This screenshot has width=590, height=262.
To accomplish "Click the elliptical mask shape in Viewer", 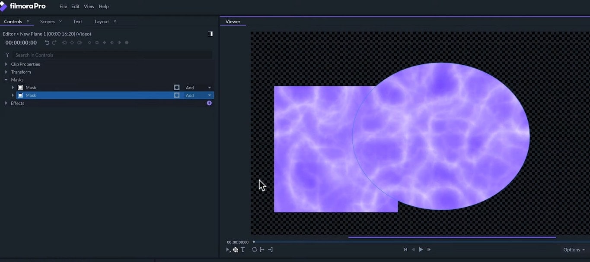I will tap(441, 136).
